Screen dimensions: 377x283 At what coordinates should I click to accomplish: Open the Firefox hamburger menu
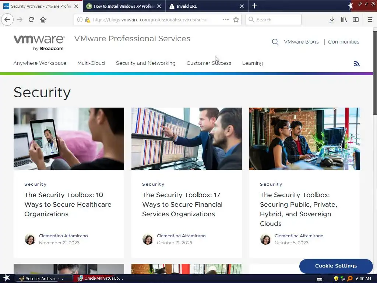[370, 20]
